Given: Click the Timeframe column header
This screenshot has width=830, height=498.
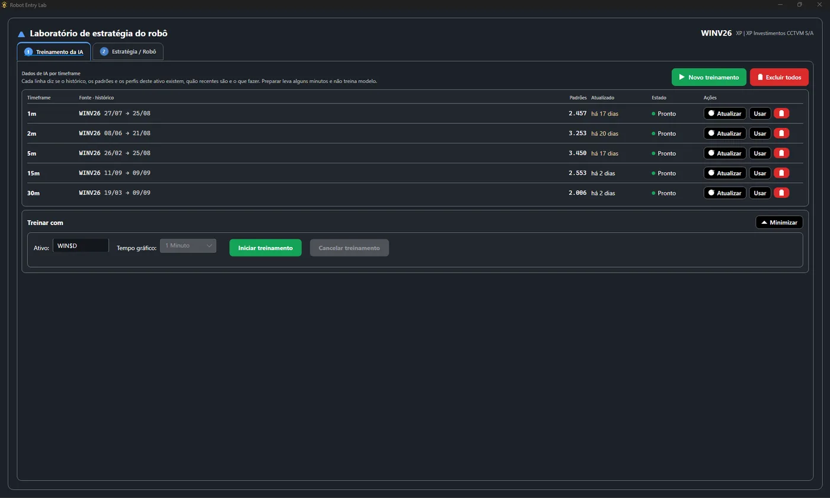Looking at the screenshot, I should point(39,98).
